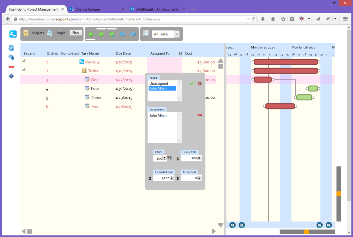The width and height of the screenshot is (353, 237).
Task: Click the Task Name column header
Action: 90,53
